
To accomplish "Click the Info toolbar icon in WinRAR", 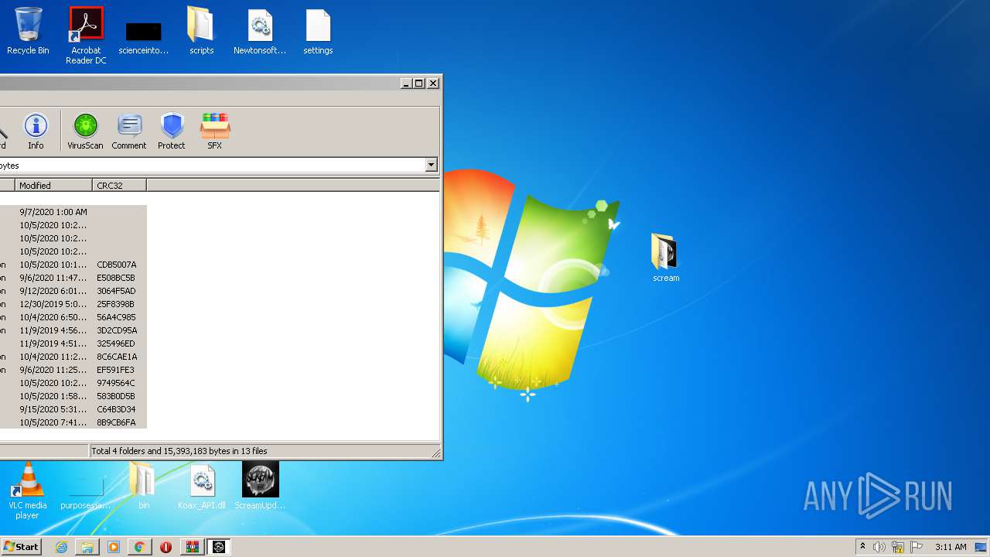I will pyautogui.click(x=36, y=131).
